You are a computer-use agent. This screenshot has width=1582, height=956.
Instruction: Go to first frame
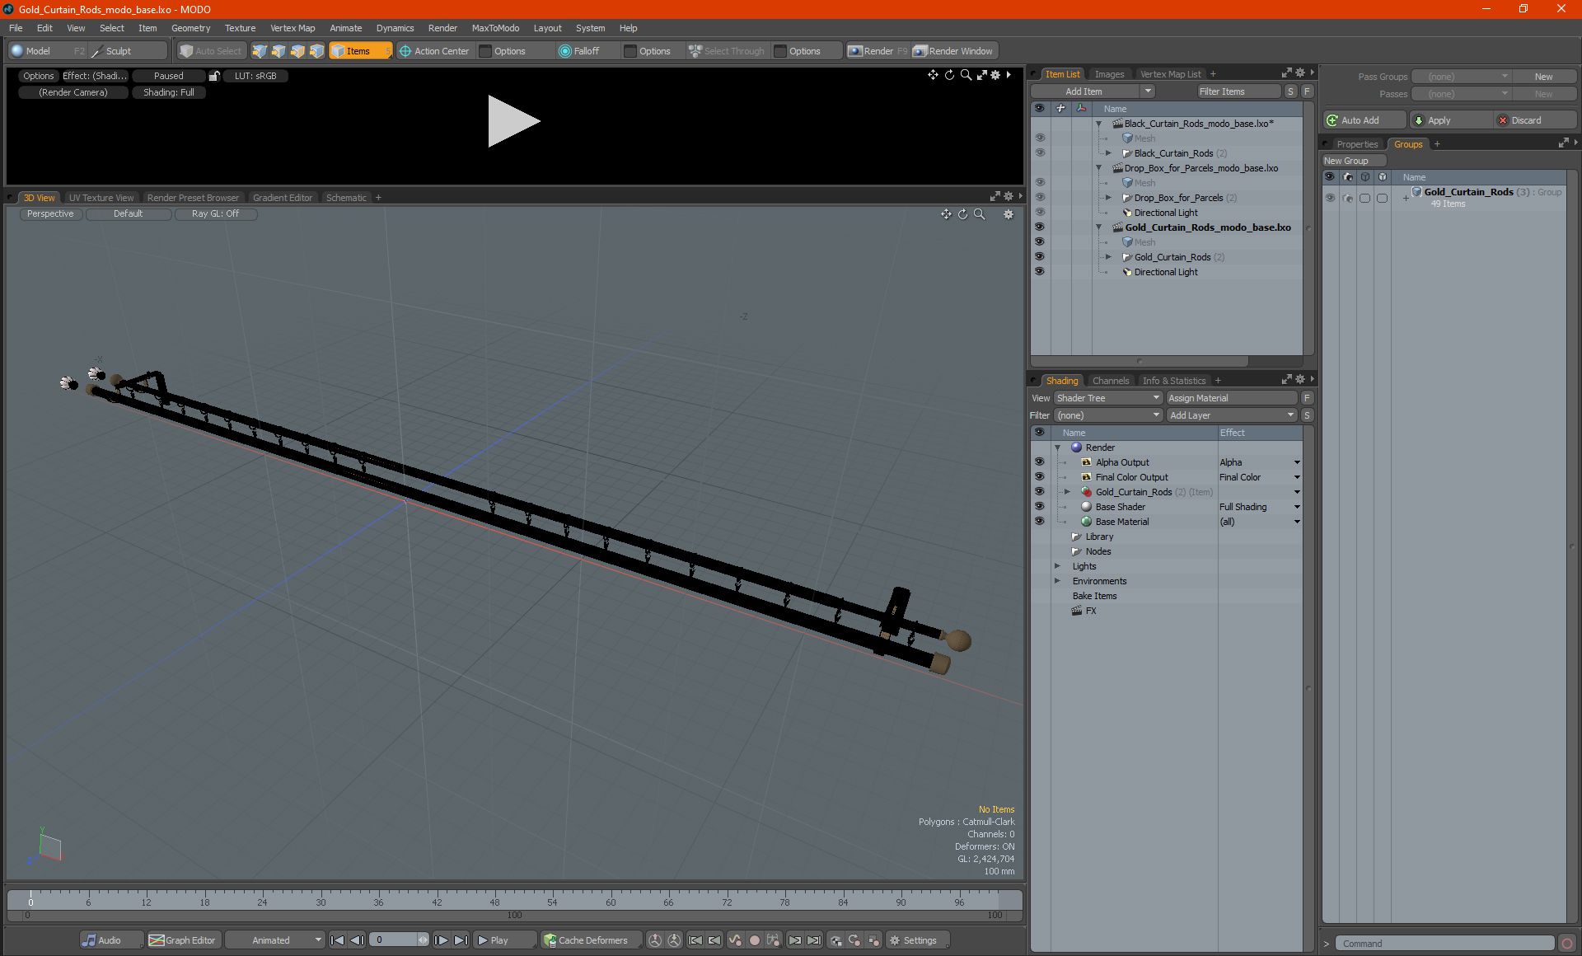337,940
